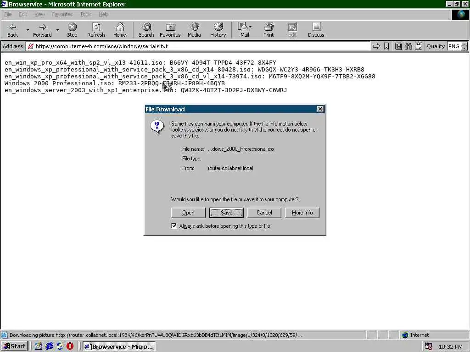Click the Forward toolbar button

pos(42,30)
